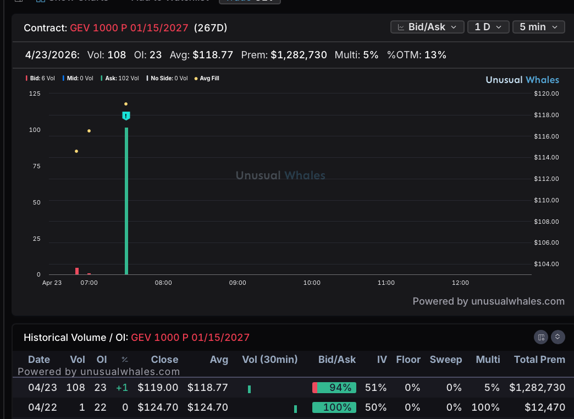This screenshot has width=574, height=419.
Task: Select the 04/22 date cell
Action: coord(42,407)
